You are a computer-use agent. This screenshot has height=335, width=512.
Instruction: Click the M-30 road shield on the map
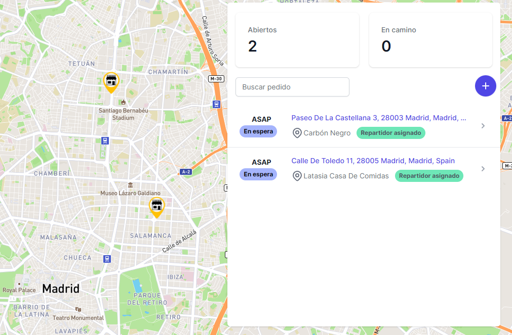tap(216, 79)
